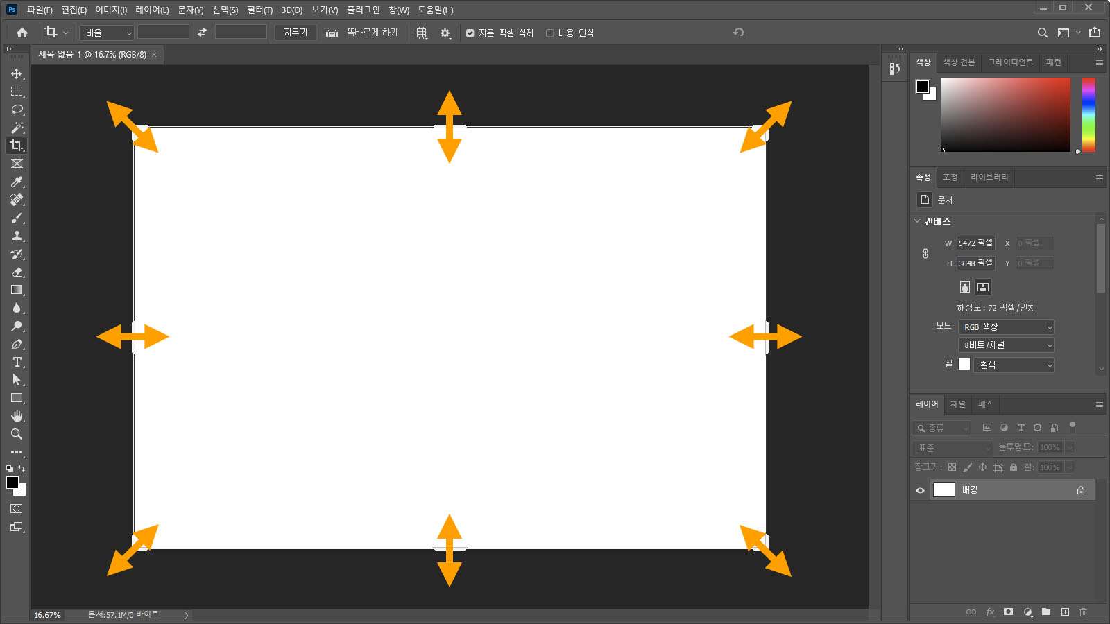Set canvas to portrait orientation
This screenshot has height=624, width=1110.
pyautogui.click(x=964, y=287)
